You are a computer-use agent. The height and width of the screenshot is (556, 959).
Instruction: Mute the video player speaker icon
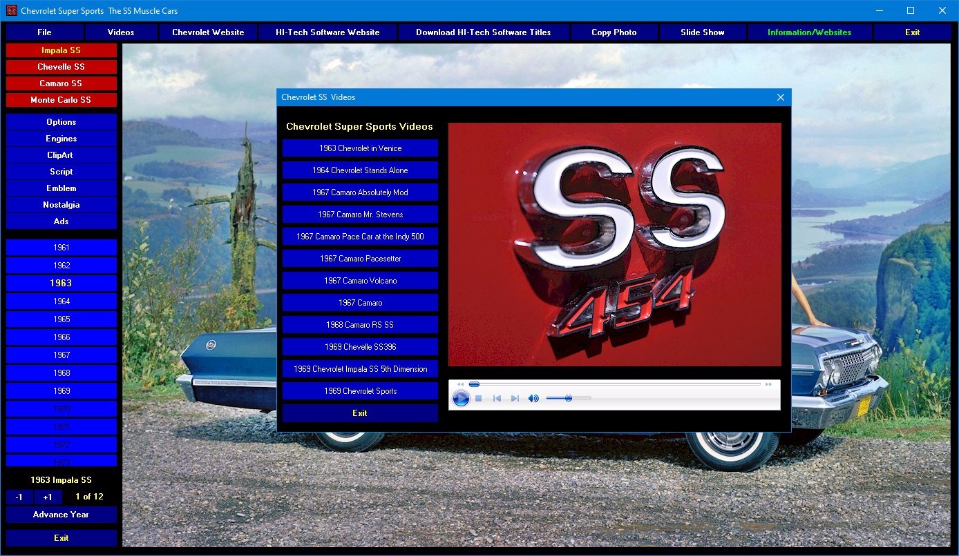pos(533,398)
